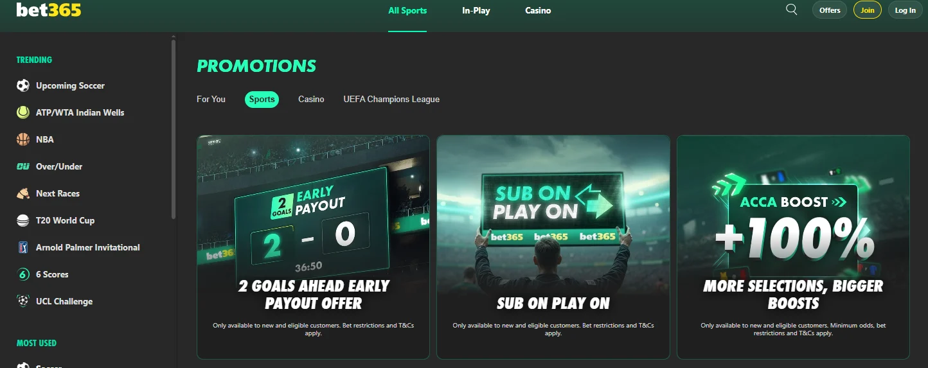Select the For You promotions filter
Screen dimensions: 928x368
pos(211,99)
